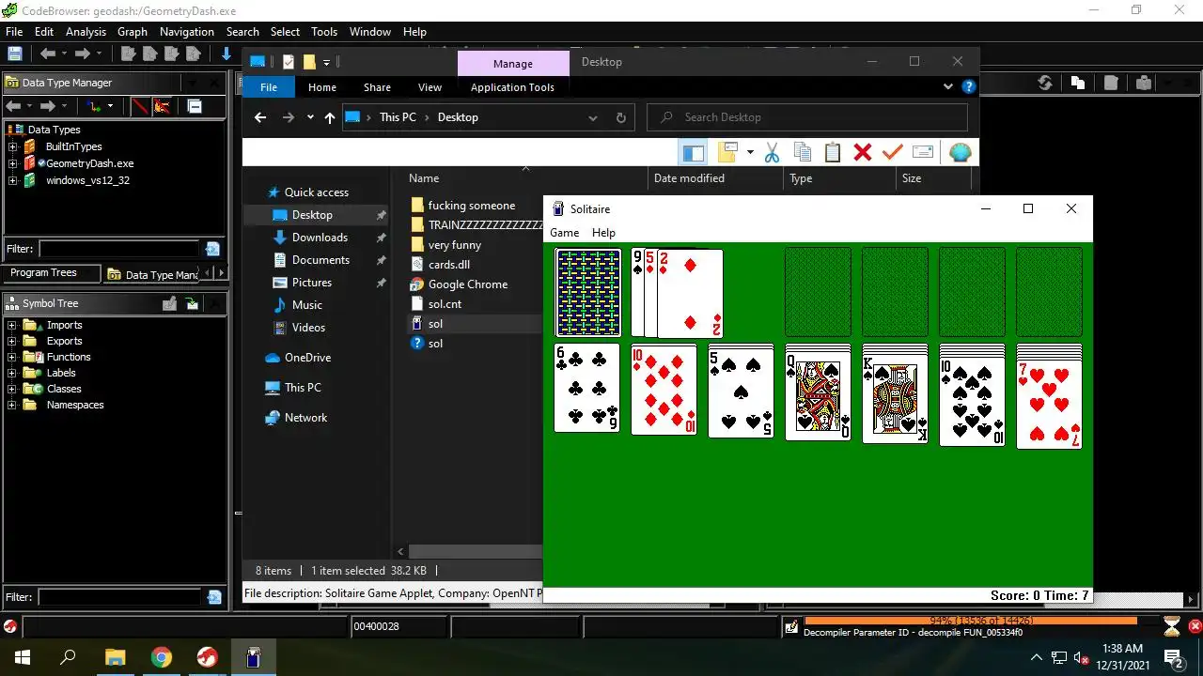Click decompiler refresh arrows icon
This screenshot has height=676, width=1203.
1044,83
